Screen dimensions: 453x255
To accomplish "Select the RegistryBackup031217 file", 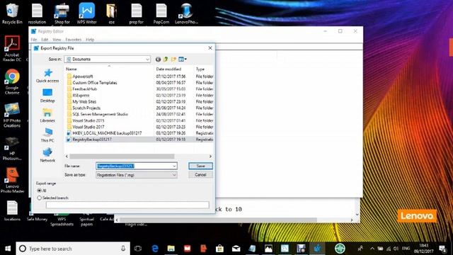I will click(92, 140).
